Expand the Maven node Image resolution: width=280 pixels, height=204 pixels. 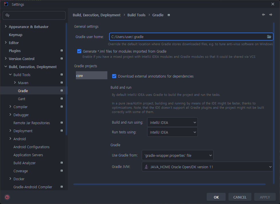coord(15,82)
